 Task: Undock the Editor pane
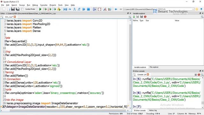pos(128,13)
